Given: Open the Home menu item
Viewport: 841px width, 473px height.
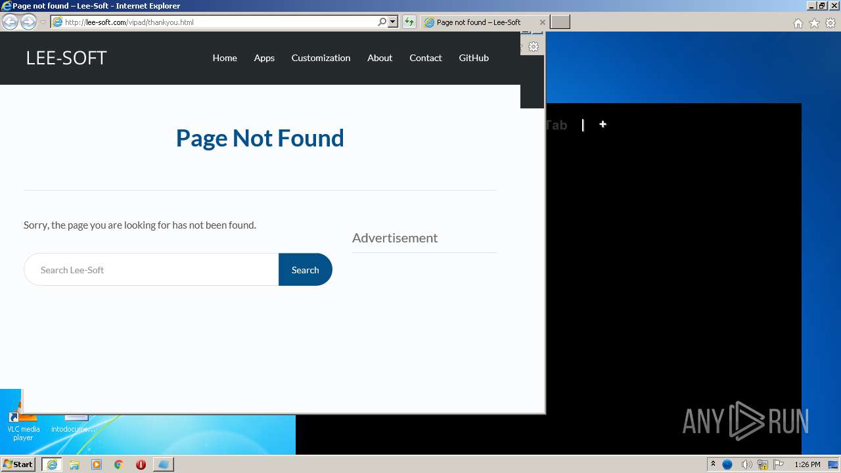Looking at the screenshot, I should point(225,58).
